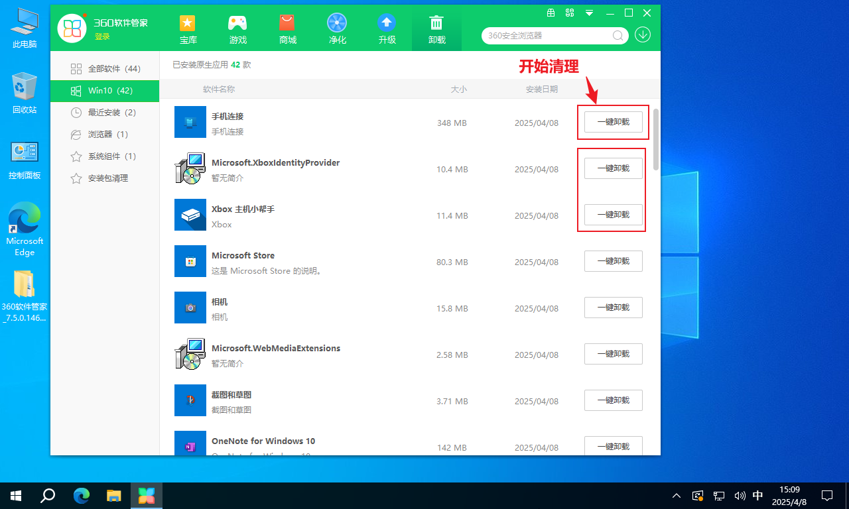The width and height of the screenshot is (849, 509).
Task: Click the 相机 camera app icon
Action: 190,308
